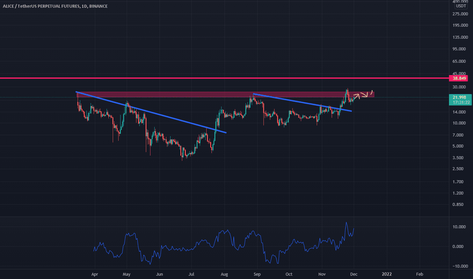The height and width of the screenshot is (279, 473).
Task: Click the 135.000 price axis label
Action: [460, 38]
